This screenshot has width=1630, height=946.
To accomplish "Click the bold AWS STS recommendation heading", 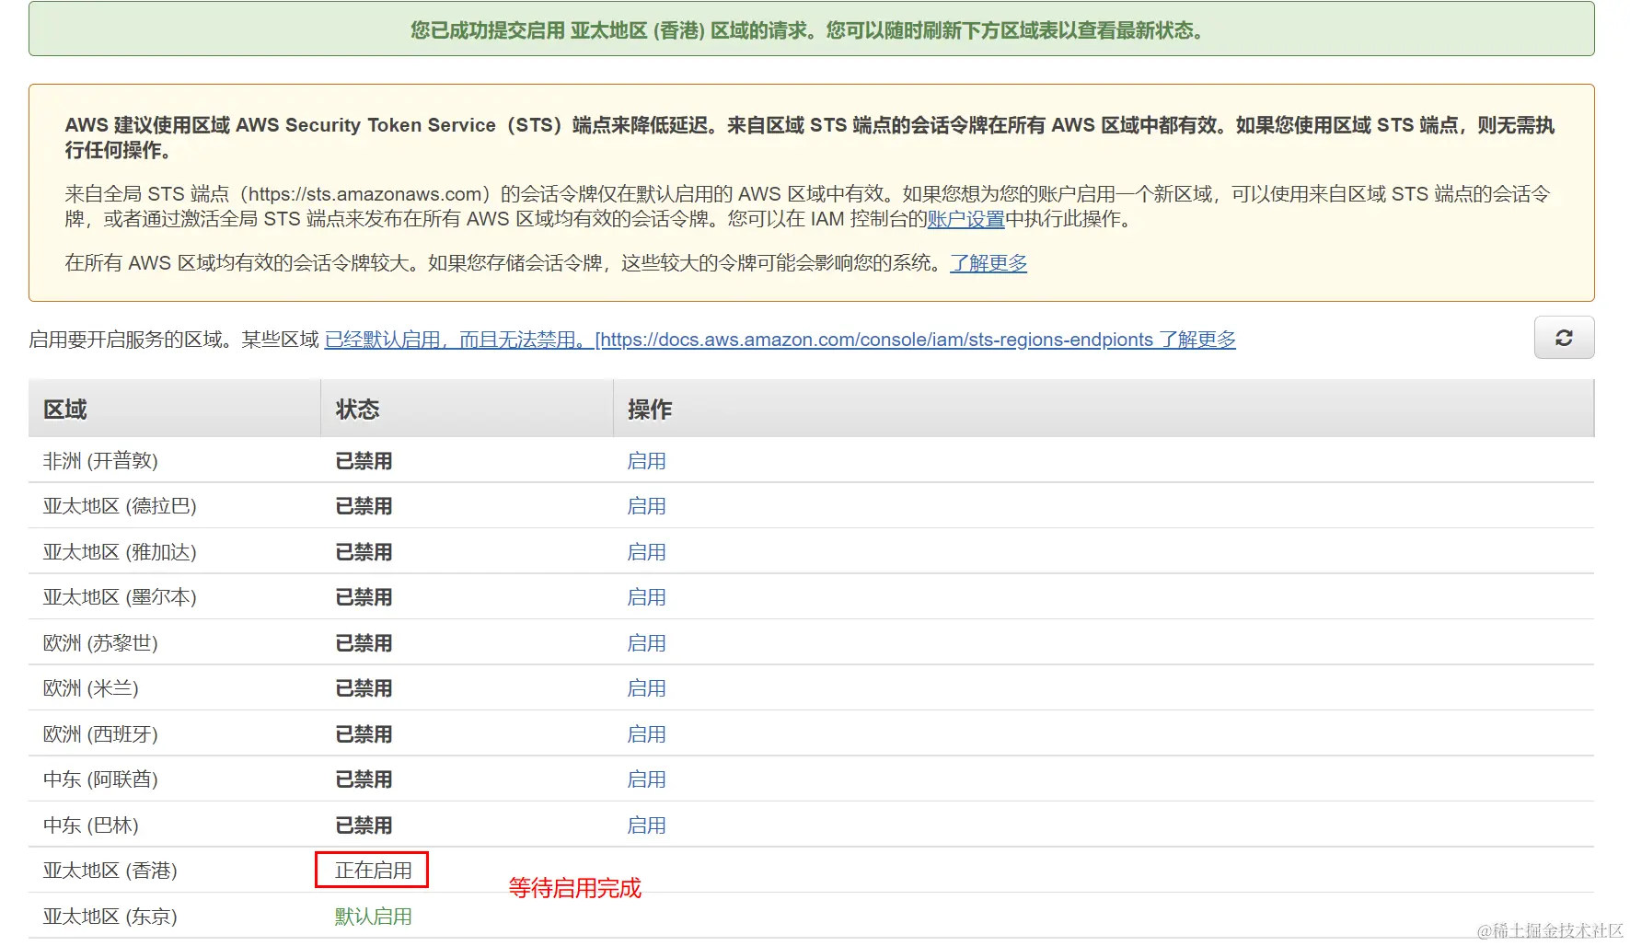I will point(810,137).
